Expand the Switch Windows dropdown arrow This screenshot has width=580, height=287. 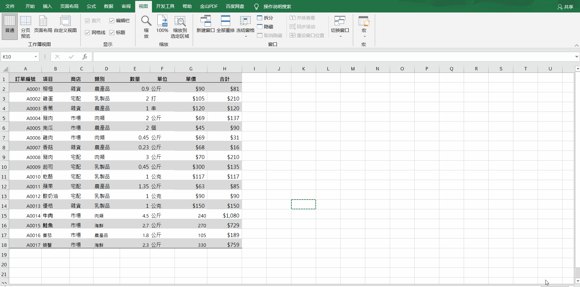pos(340,37)
